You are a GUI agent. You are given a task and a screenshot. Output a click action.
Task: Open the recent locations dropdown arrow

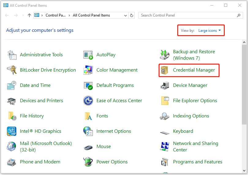[23, 15]
